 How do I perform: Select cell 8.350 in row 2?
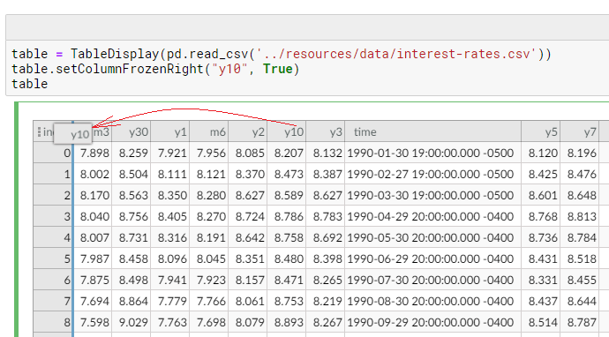170,195
